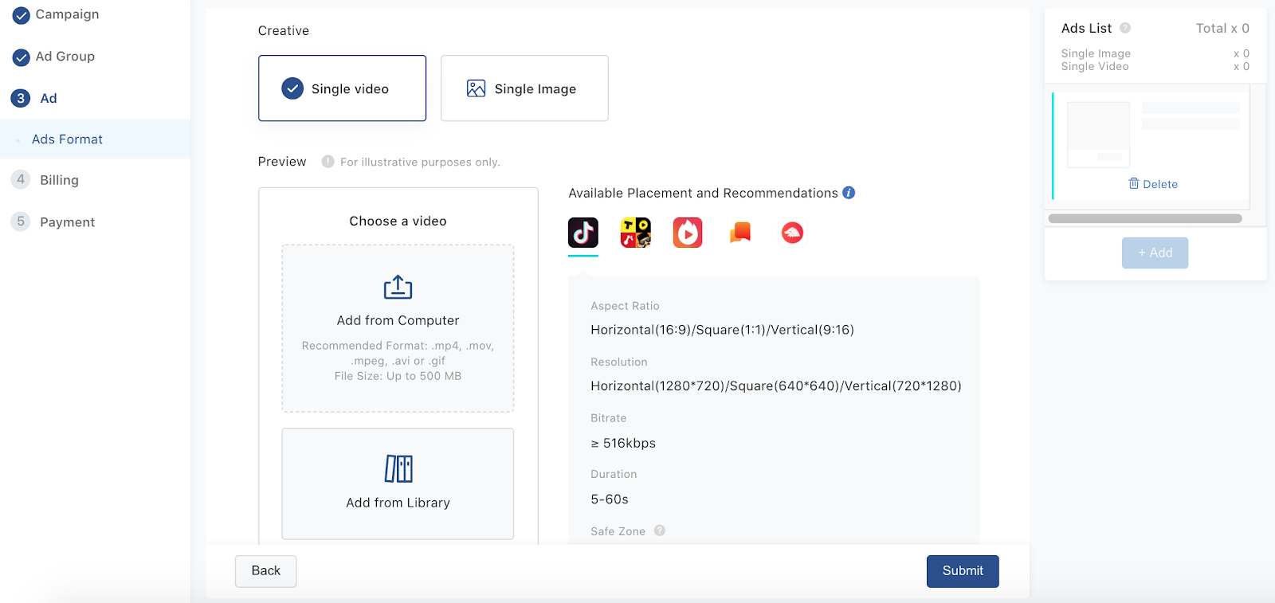The height and width of the screenshot is (603, 1275).
Task: Select the empty ad thumbnail in Ads List
Action: pyautogui.click(x=1098, y=135)
